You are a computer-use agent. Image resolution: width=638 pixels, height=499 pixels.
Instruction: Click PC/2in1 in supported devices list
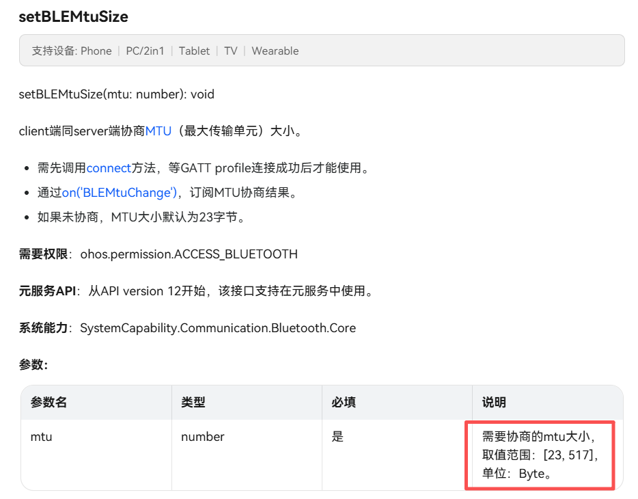pyautogui.click(x=145, y=51)
